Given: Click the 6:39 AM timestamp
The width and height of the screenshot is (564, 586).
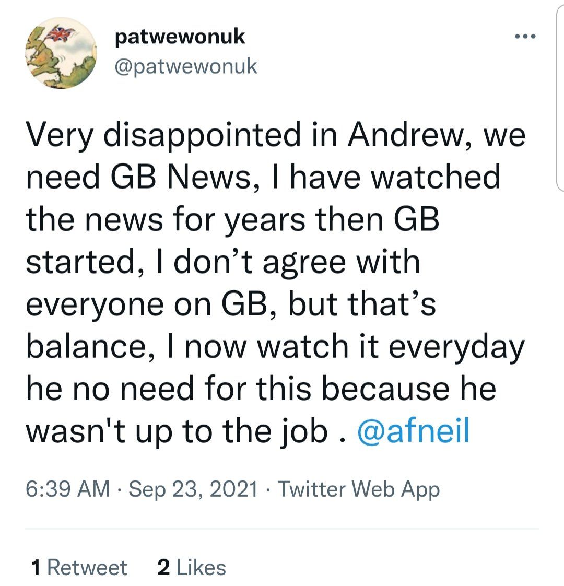Looking at the screenshot, I should point(67,489).
